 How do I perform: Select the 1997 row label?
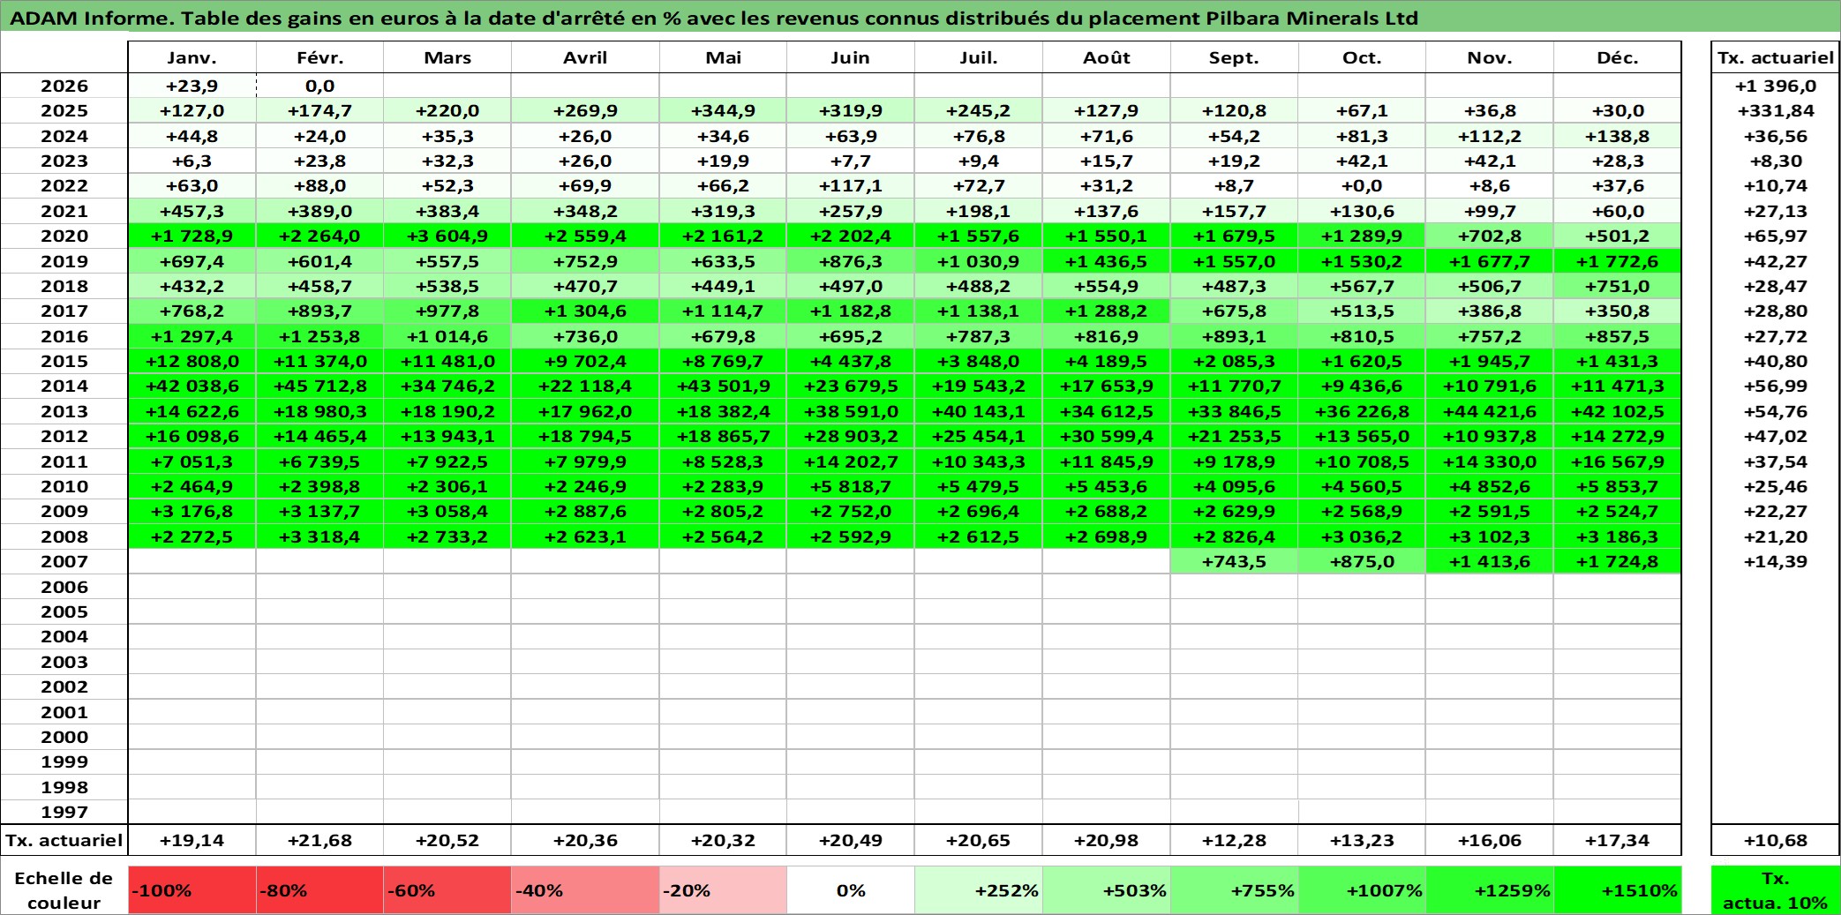click(64, 812)
